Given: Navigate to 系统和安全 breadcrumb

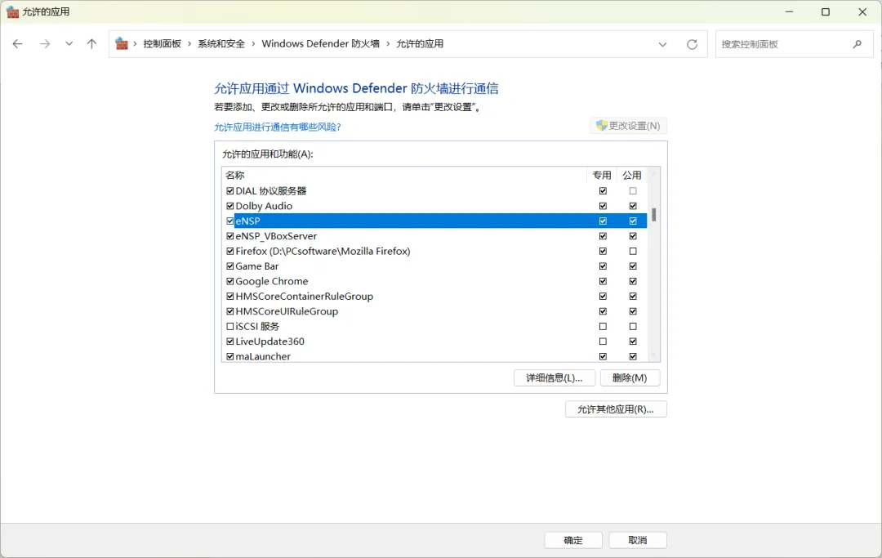Looking at the screenshot, I should click(221, 44).
